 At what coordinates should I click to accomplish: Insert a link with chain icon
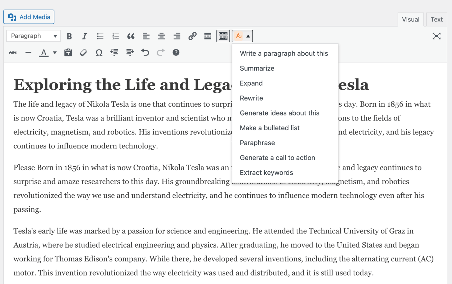click(x=192, y=36)
